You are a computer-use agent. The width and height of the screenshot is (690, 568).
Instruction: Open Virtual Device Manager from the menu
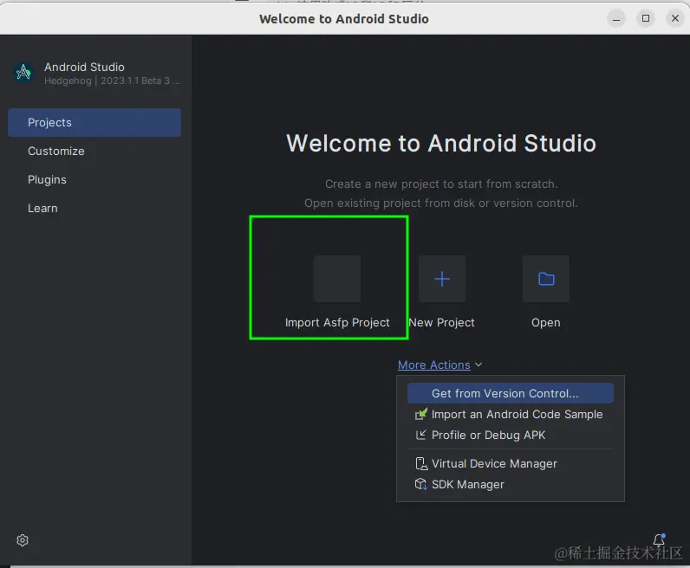click(511, 463)
